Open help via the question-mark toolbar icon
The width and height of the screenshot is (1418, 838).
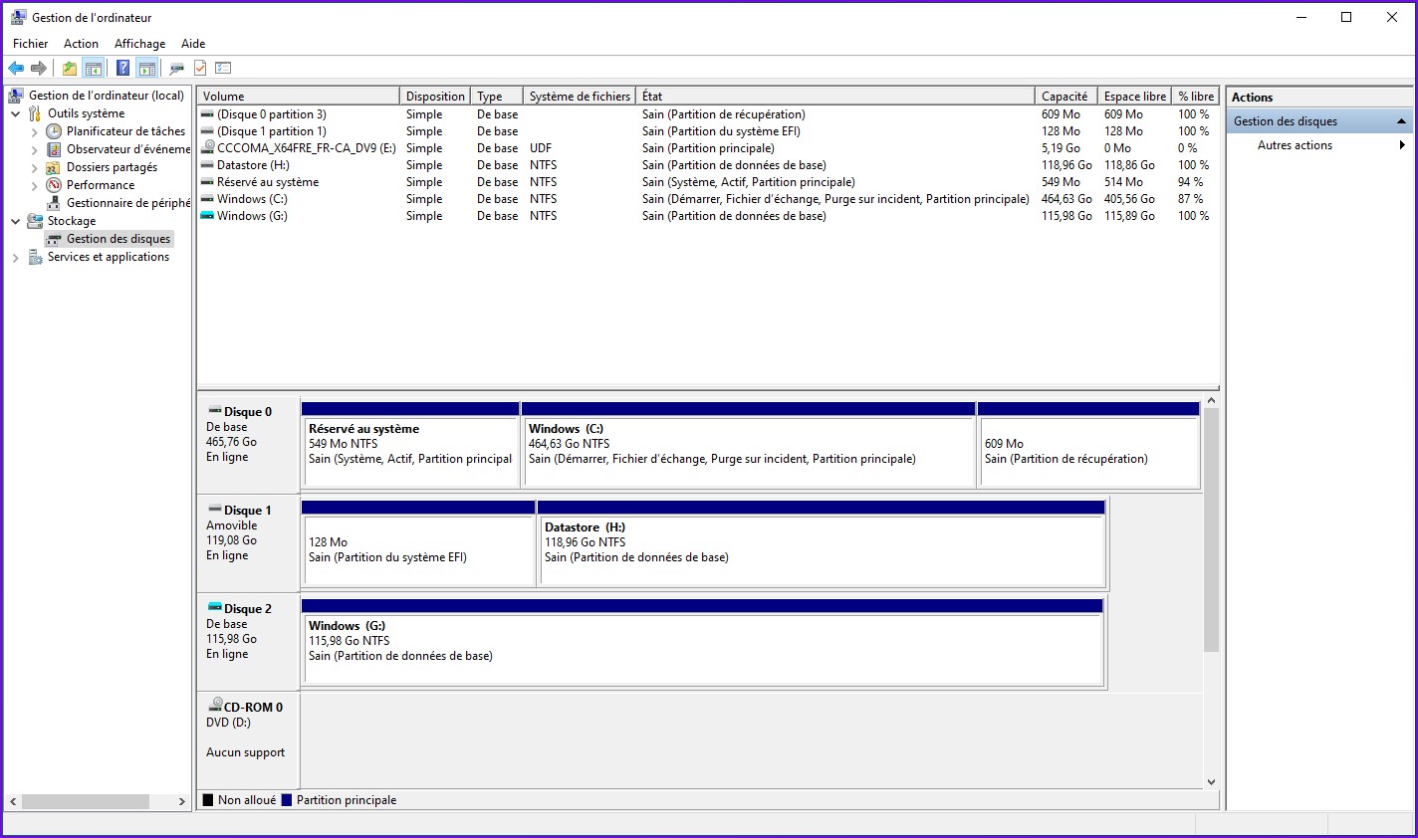[121, 68]
